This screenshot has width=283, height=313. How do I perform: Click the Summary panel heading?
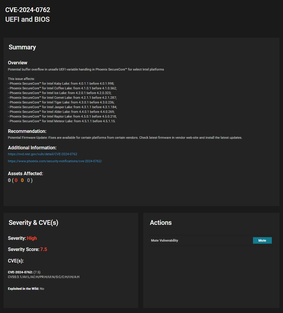[22, 47]
